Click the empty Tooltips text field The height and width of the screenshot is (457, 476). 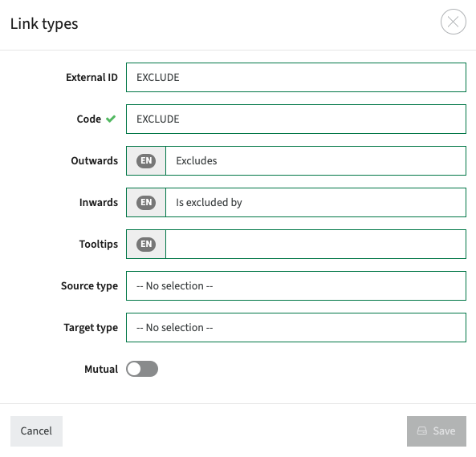click(315, 244)
